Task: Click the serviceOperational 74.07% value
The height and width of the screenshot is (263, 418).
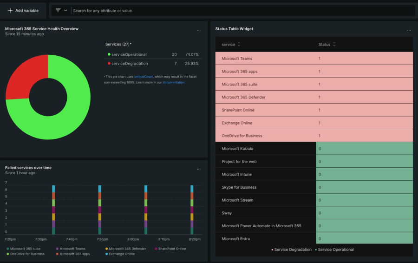Action: click(x=192, y=54)
